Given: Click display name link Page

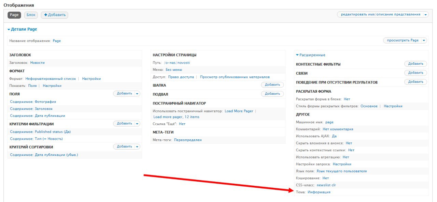Looking at the screenshot, I should pyautogui.click(x=57, y=41).
